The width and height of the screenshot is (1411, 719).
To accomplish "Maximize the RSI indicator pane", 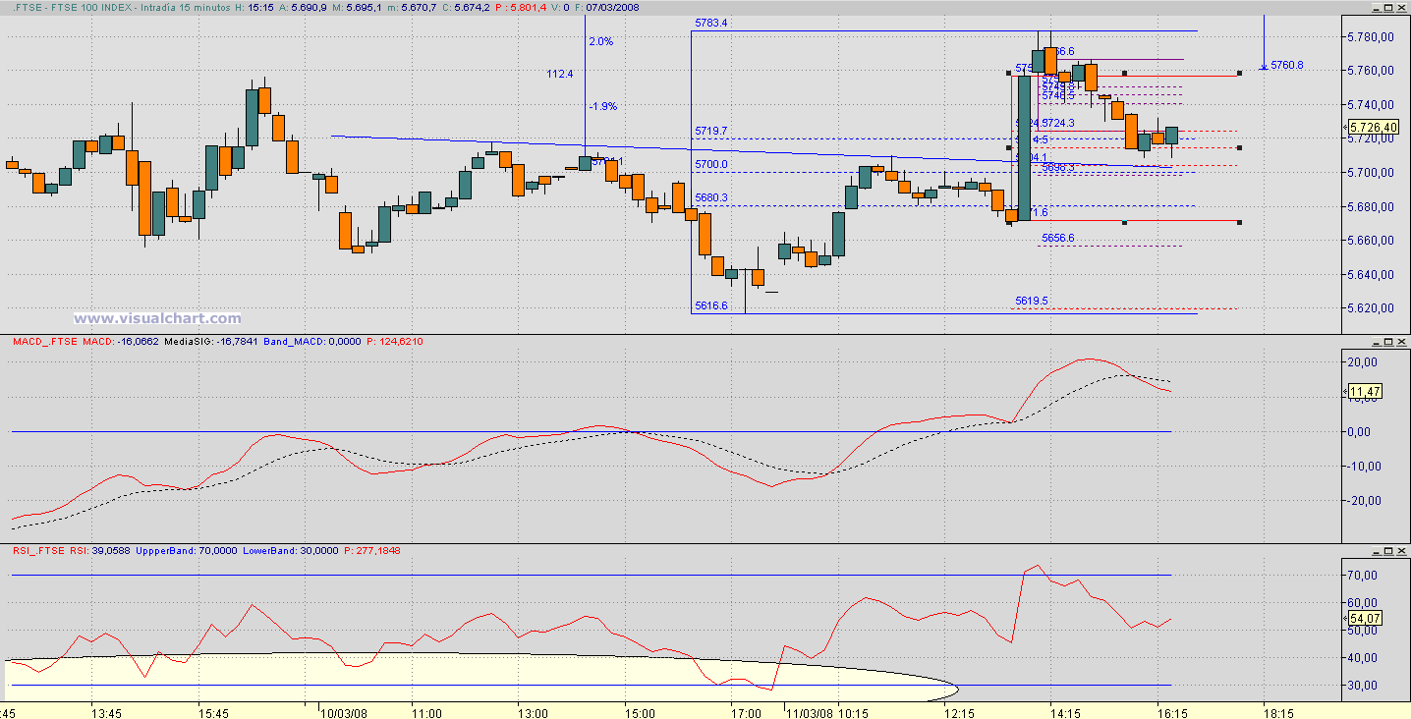I will 1388,551.
